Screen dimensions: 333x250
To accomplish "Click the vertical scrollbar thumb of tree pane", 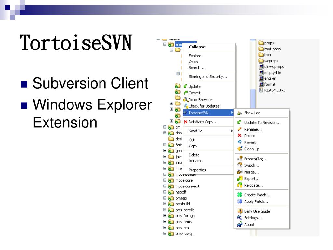I will coord(252,98).
